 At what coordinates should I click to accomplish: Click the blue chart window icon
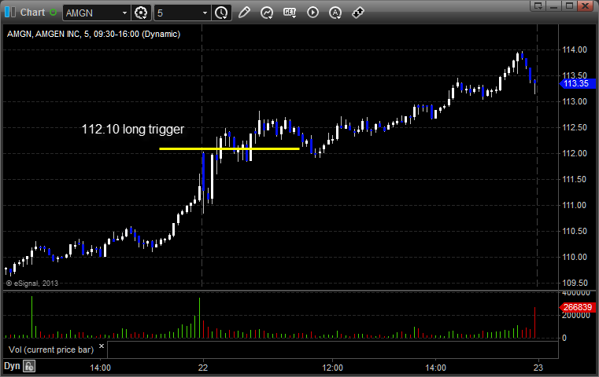coord(10,13)
